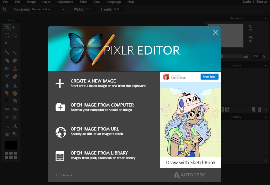Select the Zoom magnifier tool
This screenshot has height=185, width=270.
coord(15,134)
